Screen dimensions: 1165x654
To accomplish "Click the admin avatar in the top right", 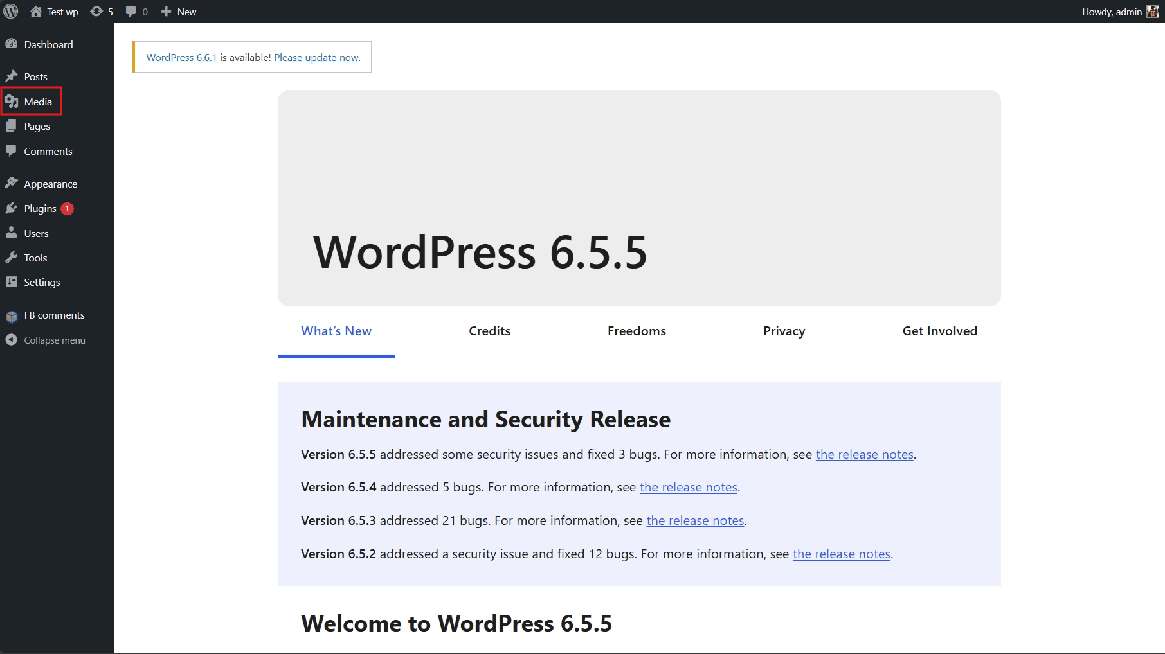I will coord(1154,11).
